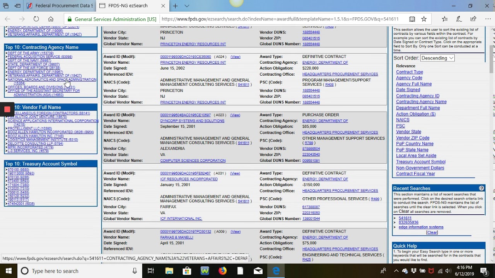The height and width of the screenshot is (278, 495).
Task: Open Firefox from taskbar
Action: point(222,271)
